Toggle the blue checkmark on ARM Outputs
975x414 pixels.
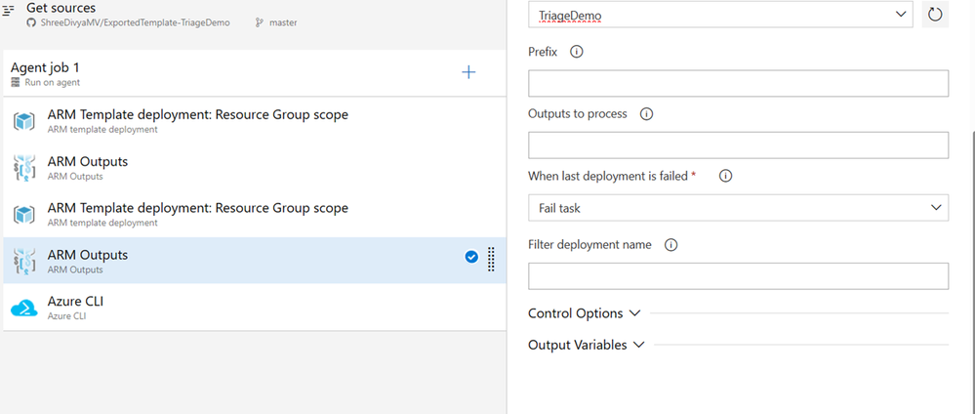point(471,257)
